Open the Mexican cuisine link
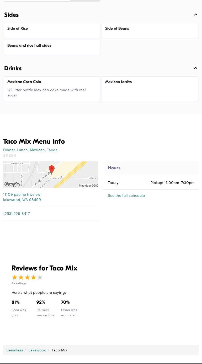 pos(37,150)
